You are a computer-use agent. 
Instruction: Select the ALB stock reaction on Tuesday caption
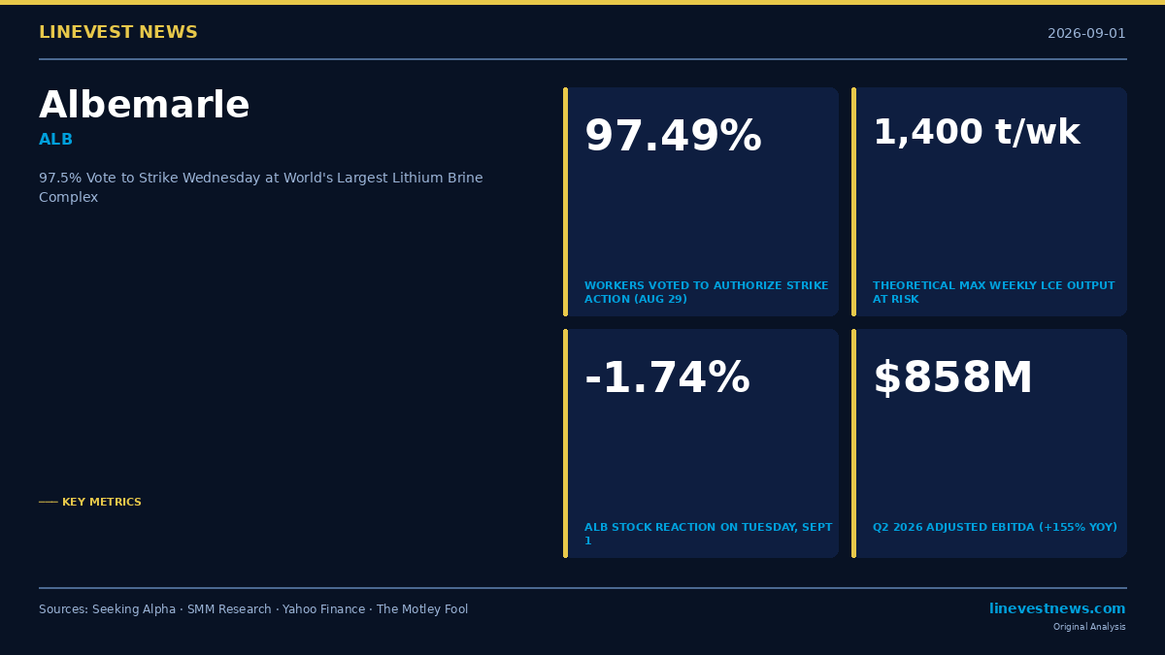point(709,535)
